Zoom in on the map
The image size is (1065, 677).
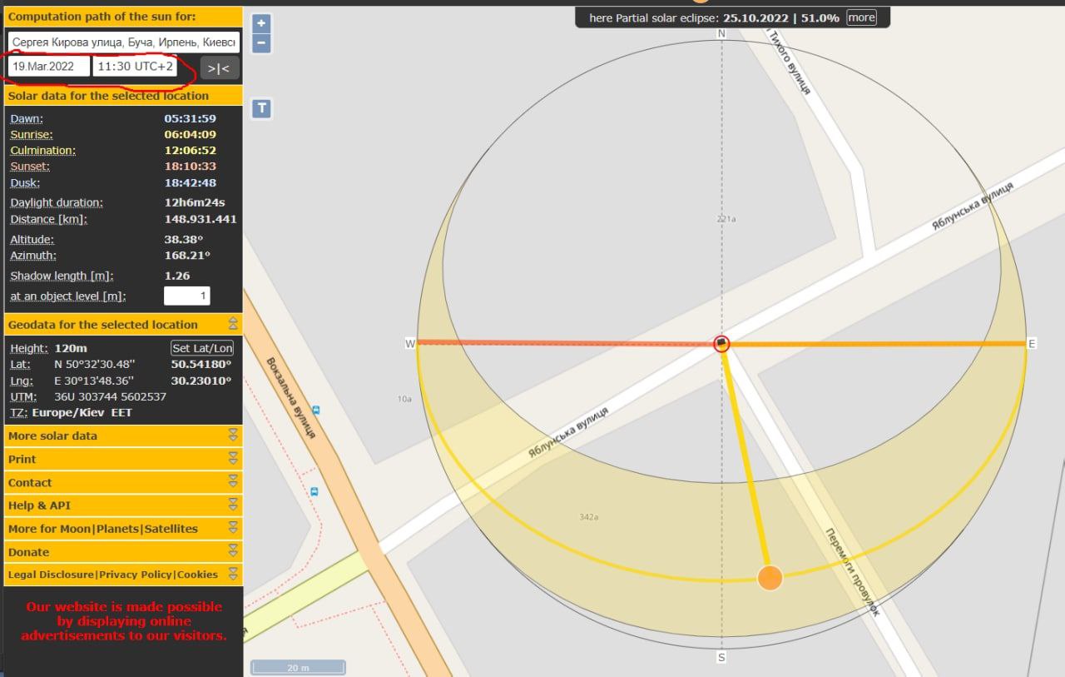tap(261, 24)
